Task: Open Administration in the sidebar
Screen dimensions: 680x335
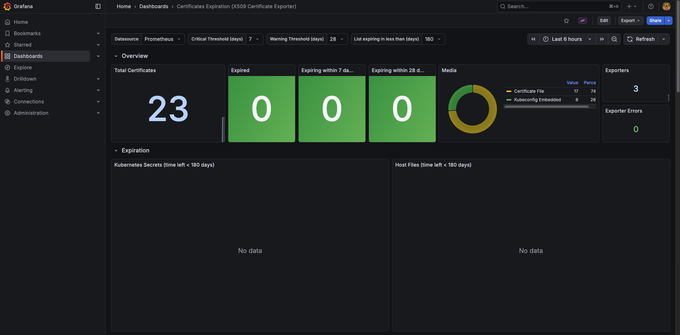Action: [31, 113]
